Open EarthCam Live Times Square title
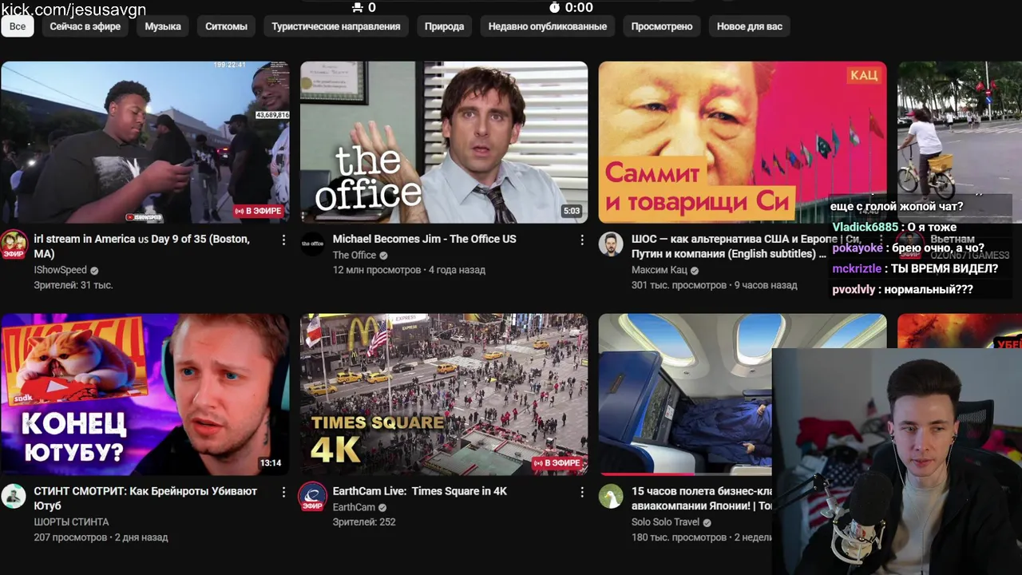Viewport: 1022px width, 575px height. tap(420, 491)
